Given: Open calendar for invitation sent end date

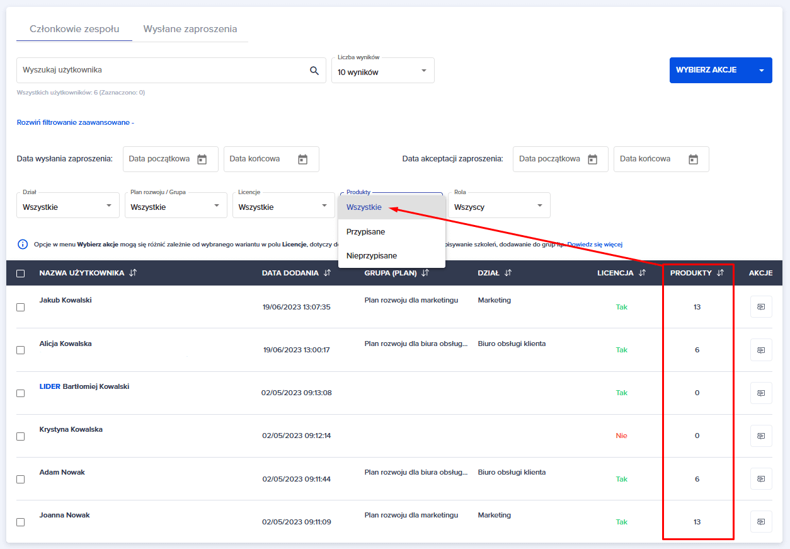Looking at the screenshot, I should tap(303, 159).
